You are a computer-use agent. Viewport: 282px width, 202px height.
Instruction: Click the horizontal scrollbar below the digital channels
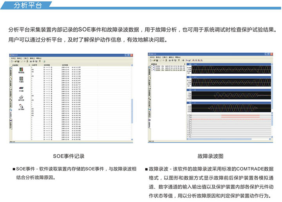[227, 139]
